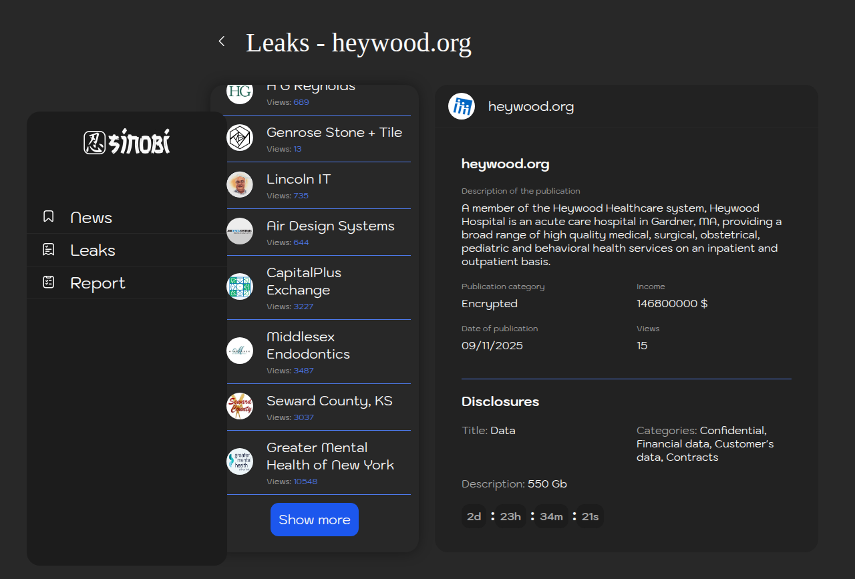855x579 pixels.
Task: Click the Sinobi logo in sidebar
Action: [x=127, y=142]
